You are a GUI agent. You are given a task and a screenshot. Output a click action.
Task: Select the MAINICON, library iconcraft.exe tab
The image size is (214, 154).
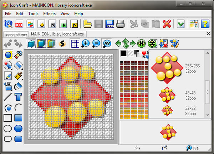[57, 34]
